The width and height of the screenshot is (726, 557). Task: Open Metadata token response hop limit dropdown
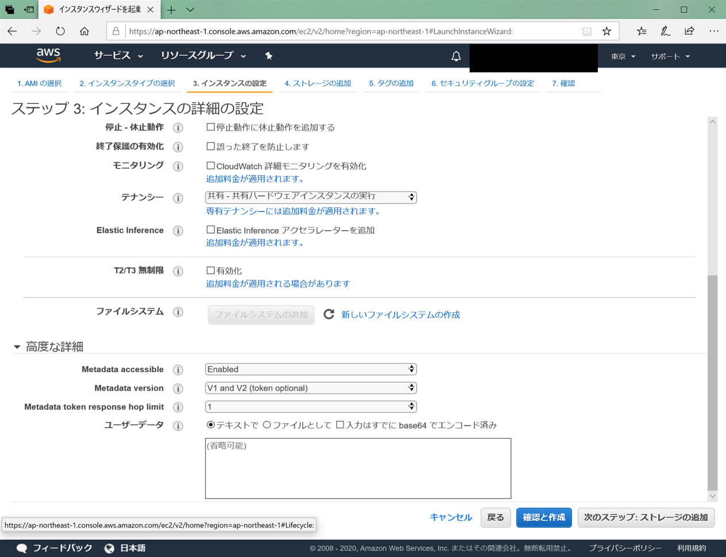[311, 407]
